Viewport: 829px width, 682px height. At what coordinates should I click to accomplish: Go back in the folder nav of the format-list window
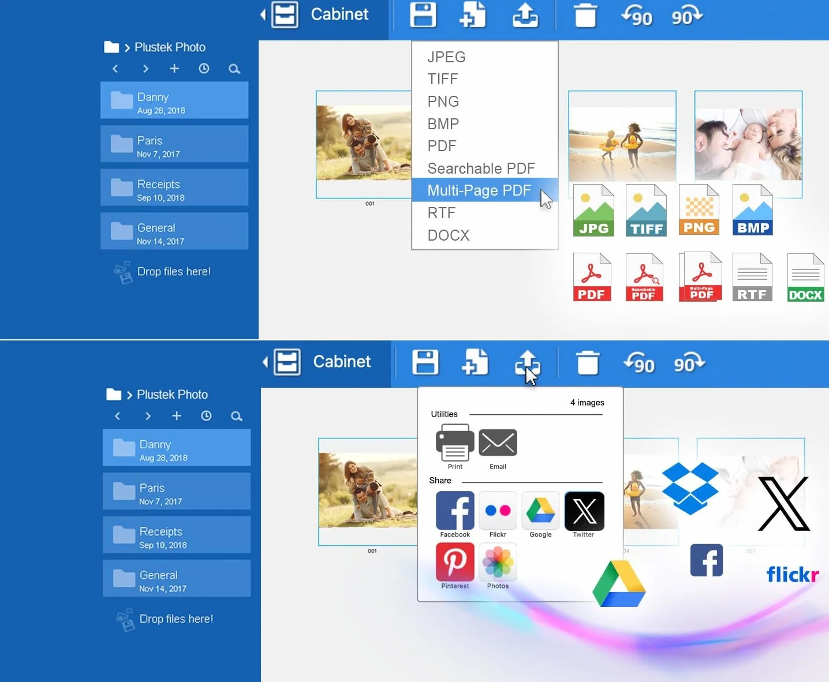click(115, 69)
